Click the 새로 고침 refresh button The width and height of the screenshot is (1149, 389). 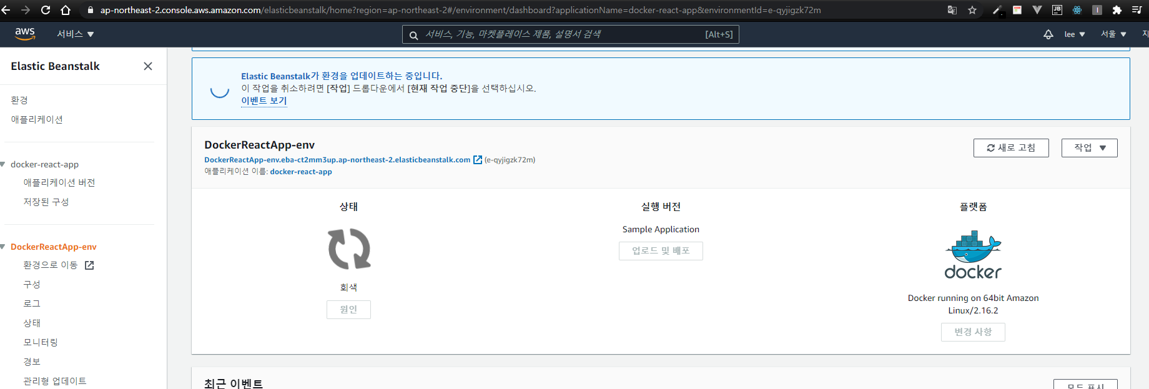point(1011,148)
